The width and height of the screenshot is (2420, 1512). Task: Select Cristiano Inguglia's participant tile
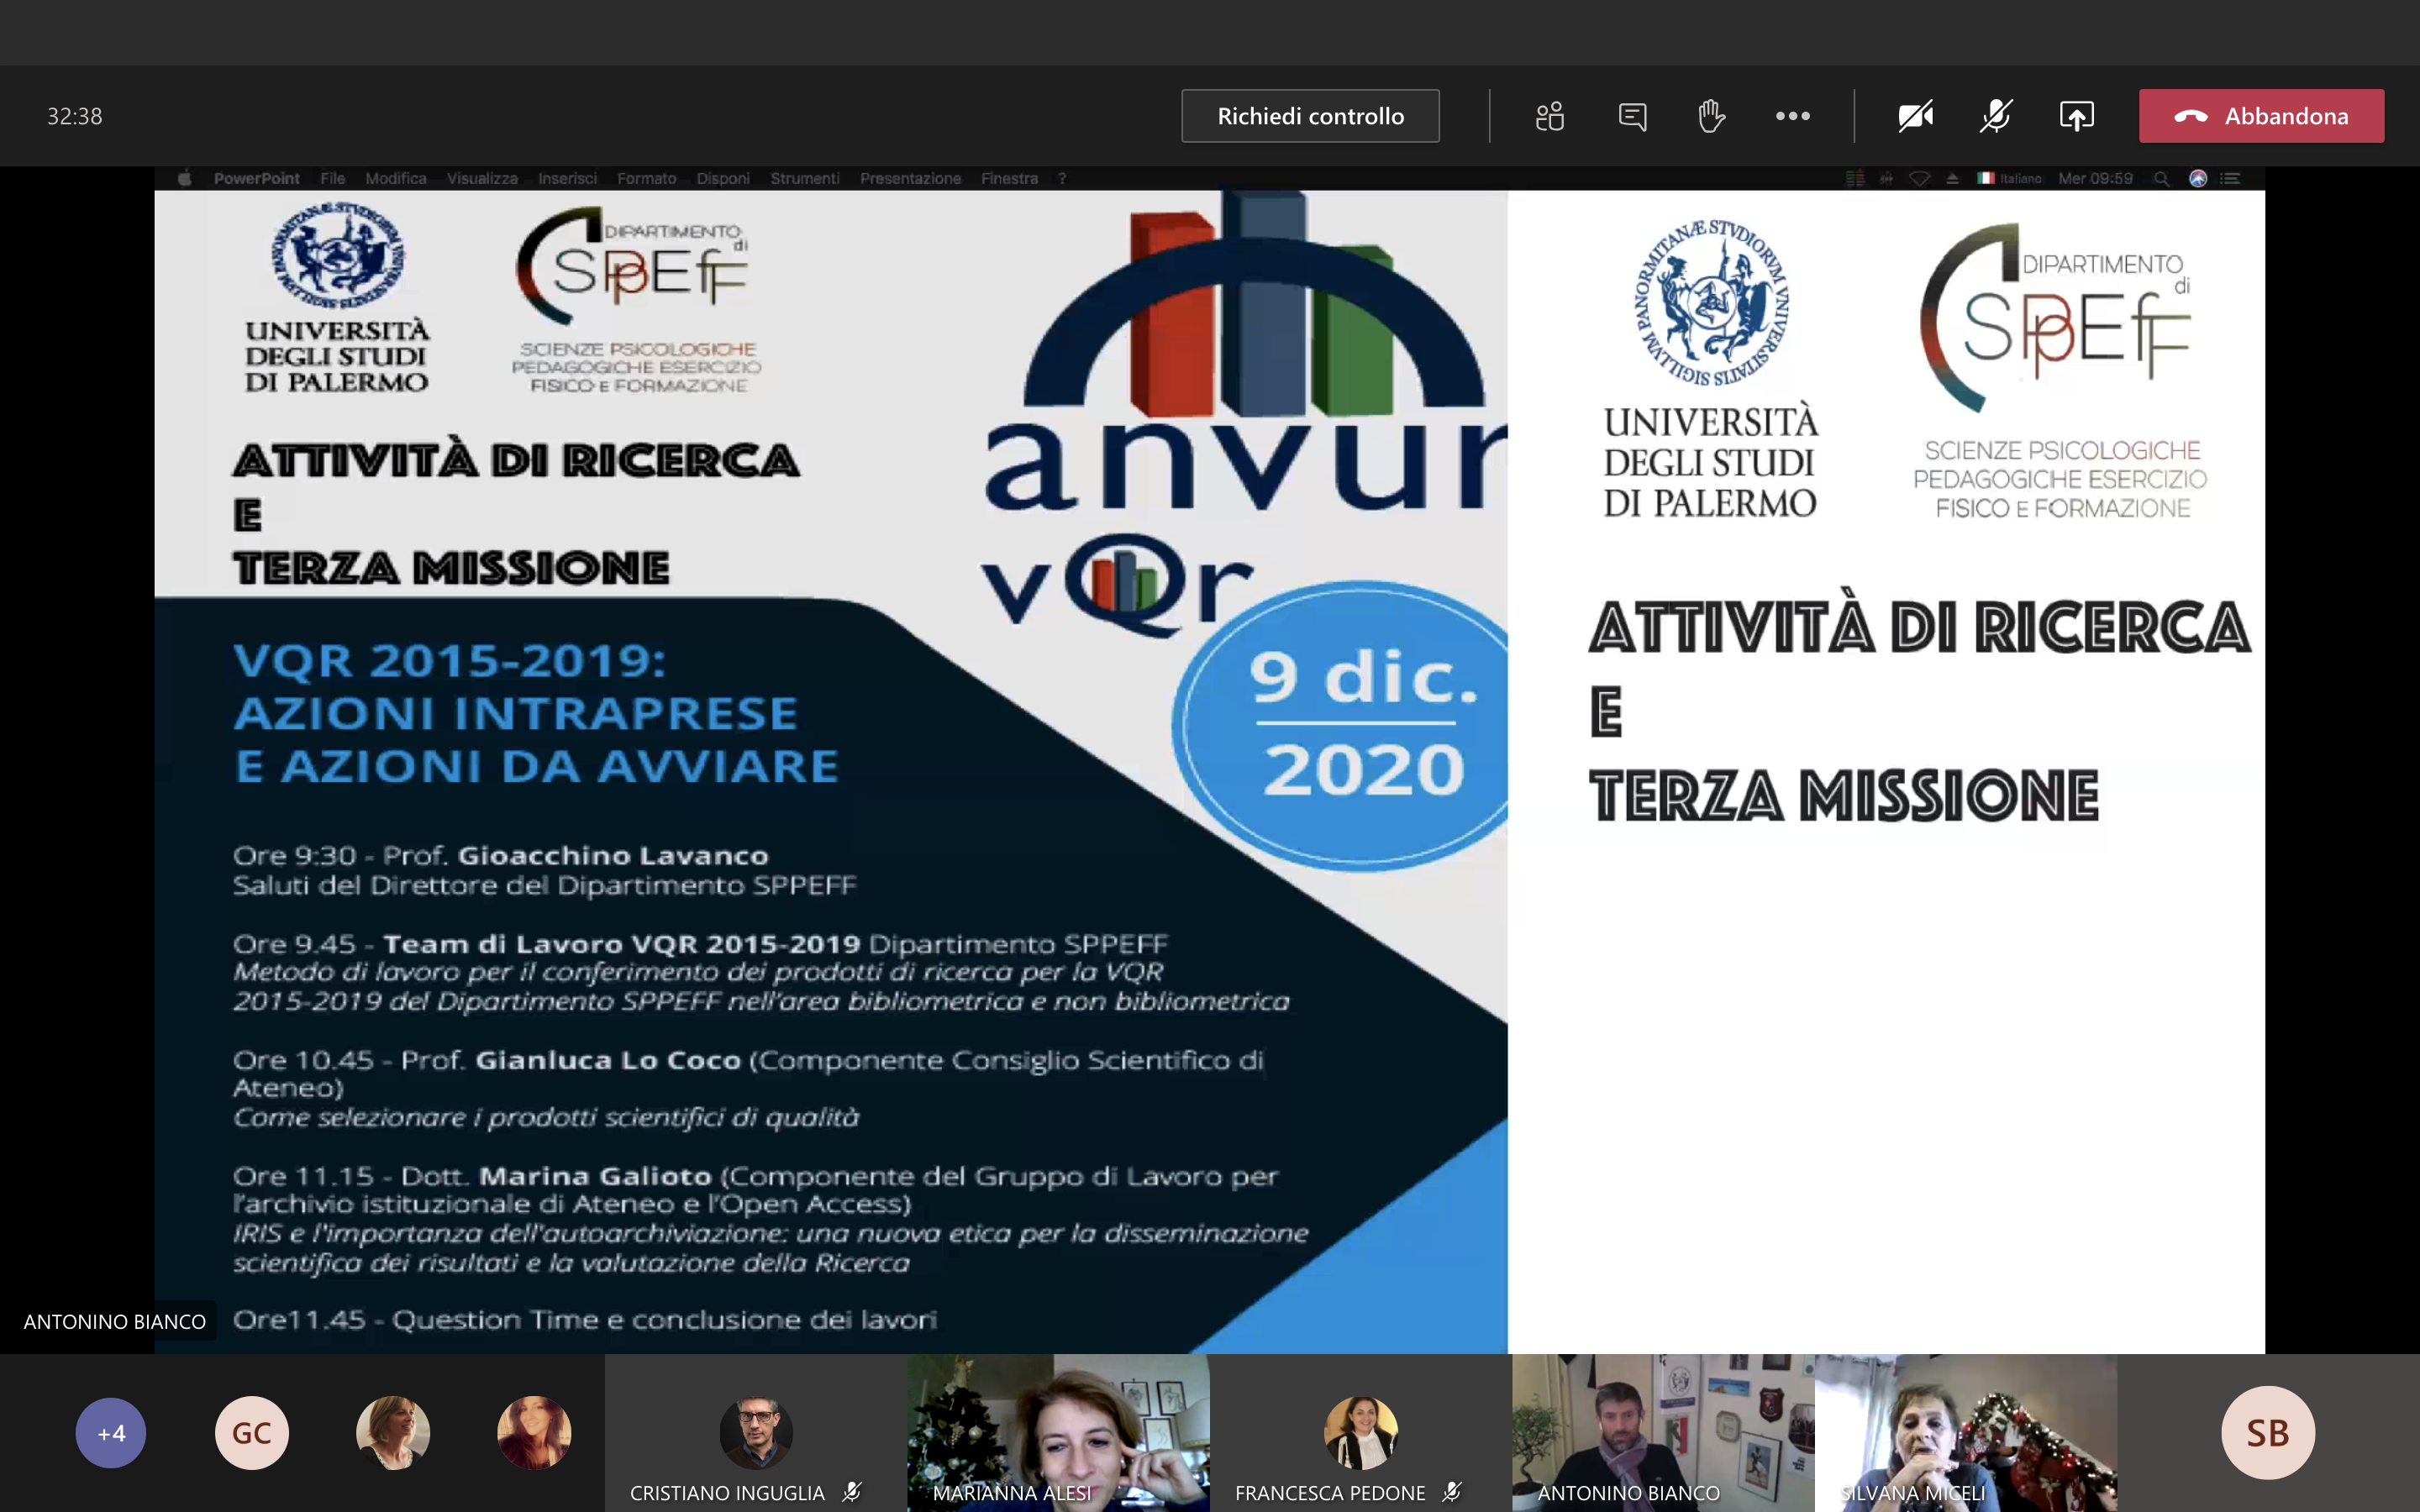coord(756,1433)
